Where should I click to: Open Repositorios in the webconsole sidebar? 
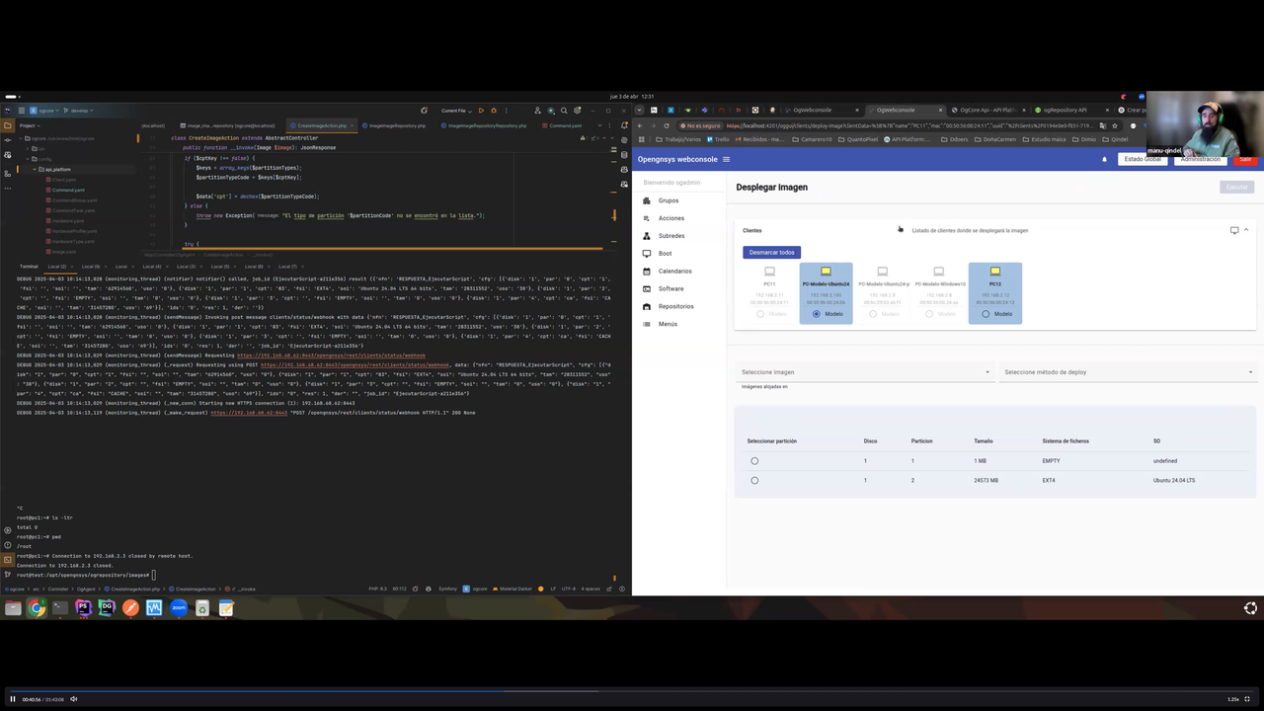pyautogui.click(x=675, y=306)
